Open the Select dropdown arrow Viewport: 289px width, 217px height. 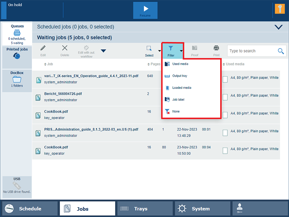(159, 51)
